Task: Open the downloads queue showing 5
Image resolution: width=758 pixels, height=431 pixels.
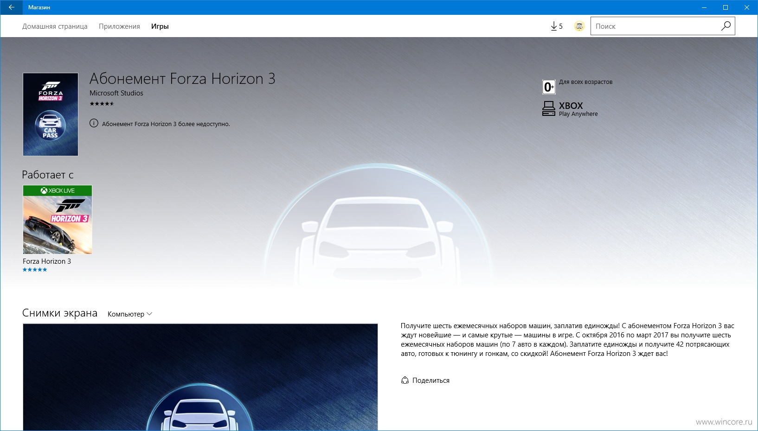Action: 557,26
